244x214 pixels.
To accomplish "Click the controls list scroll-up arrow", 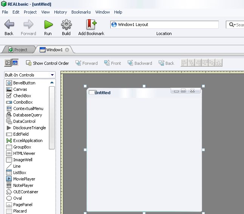I will click(52, 83).
